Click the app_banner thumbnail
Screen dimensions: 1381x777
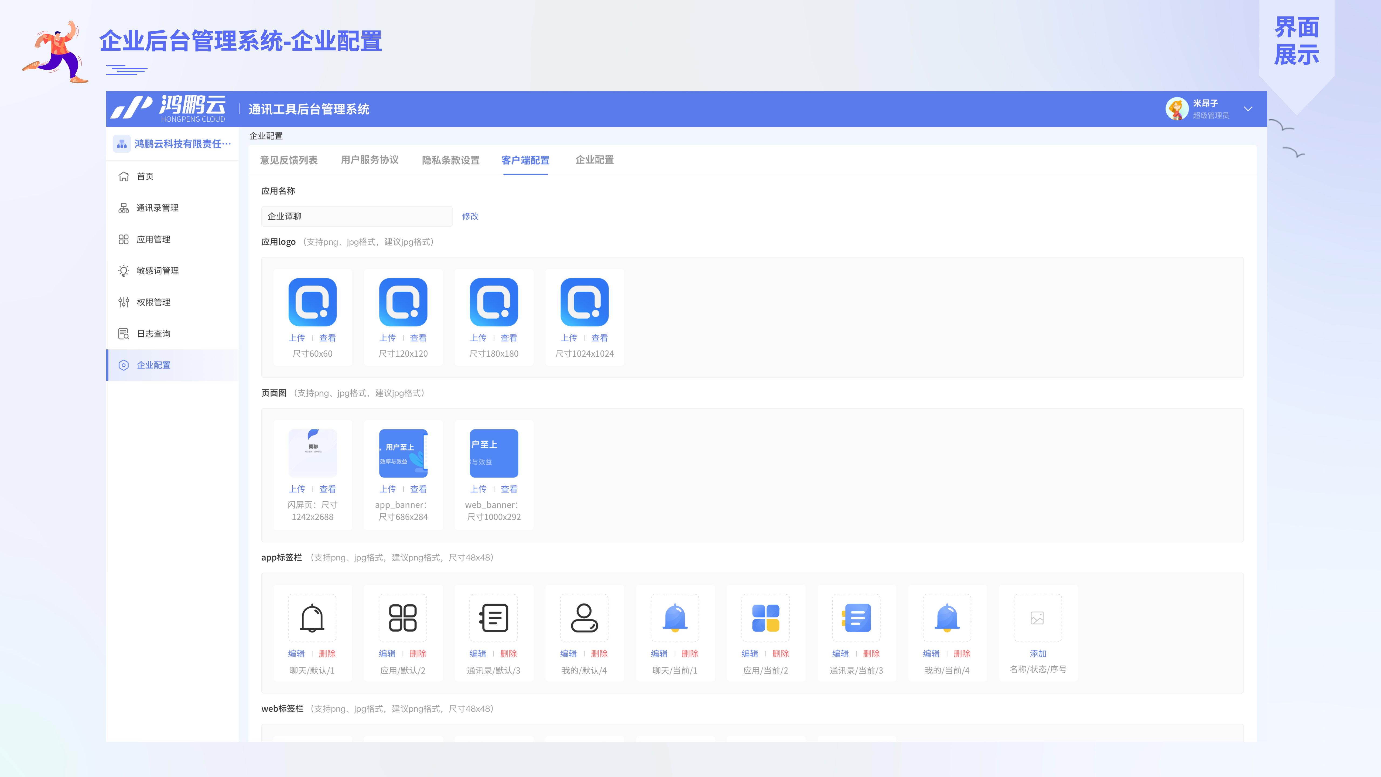403,453
